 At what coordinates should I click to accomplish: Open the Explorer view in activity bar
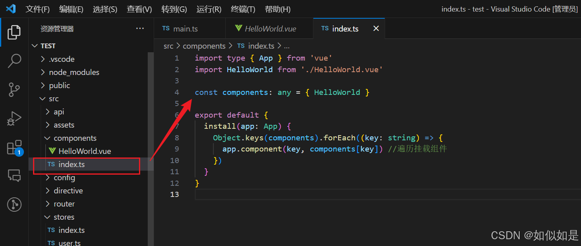[x=14, y=32]
